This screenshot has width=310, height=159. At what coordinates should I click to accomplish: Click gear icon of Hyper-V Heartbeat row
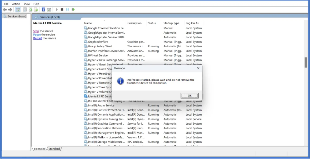click(x=86, y=74)
